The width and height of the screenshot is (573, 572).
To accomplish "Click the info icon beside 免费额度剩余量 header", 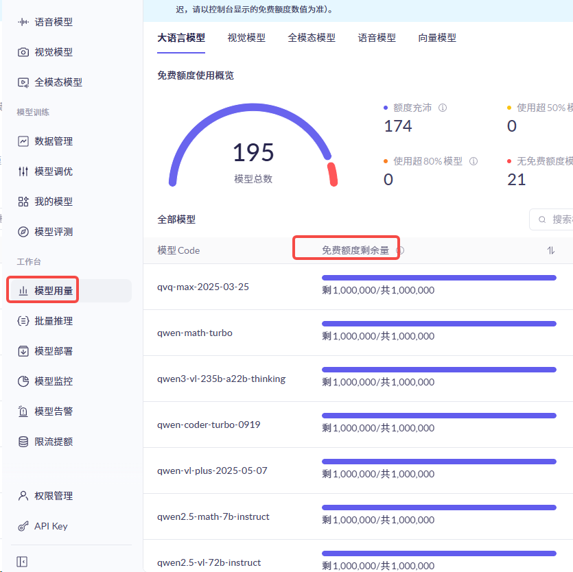I will tap(401, 250).
